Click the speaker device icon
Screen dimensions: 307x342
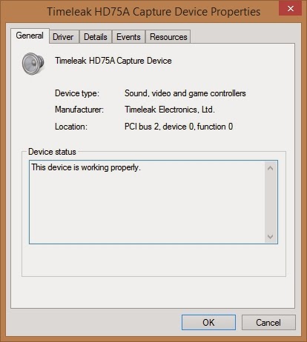(x=33, y=63)
